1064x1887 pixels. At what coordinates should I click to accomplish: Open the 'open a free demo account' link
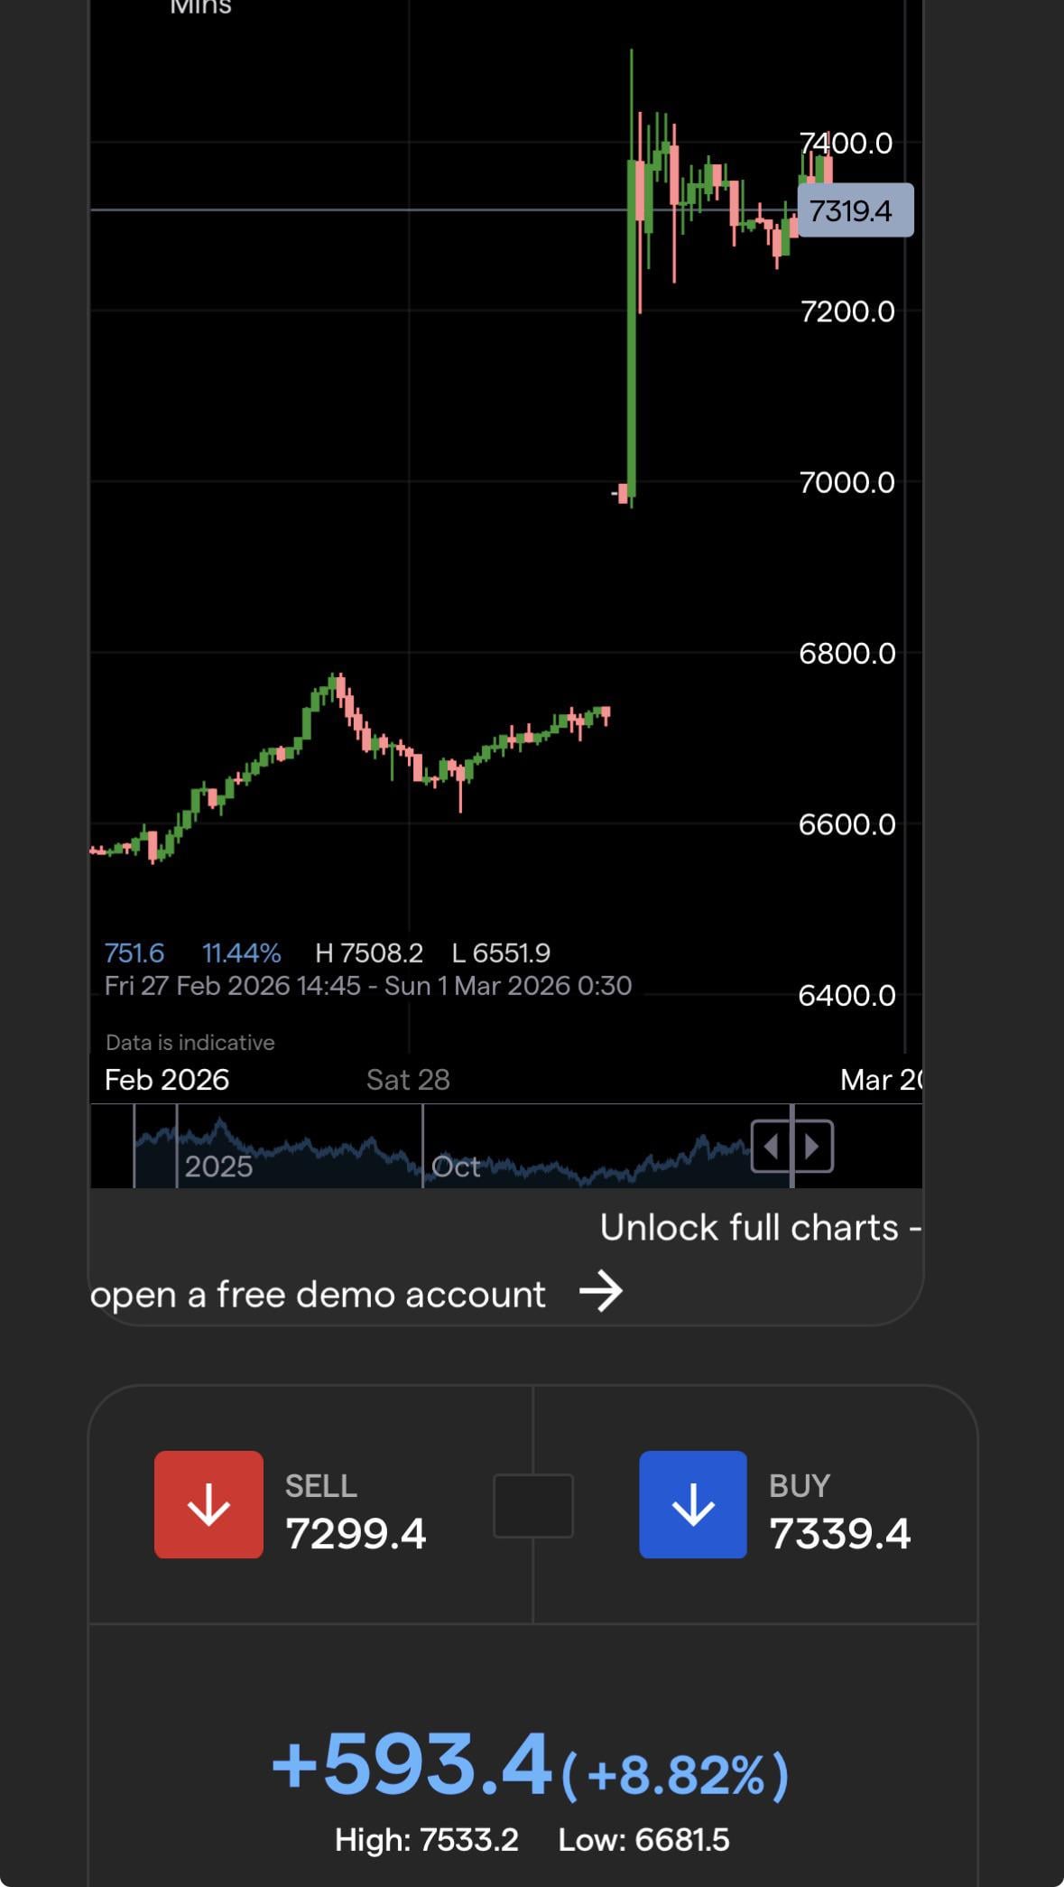318,1295
